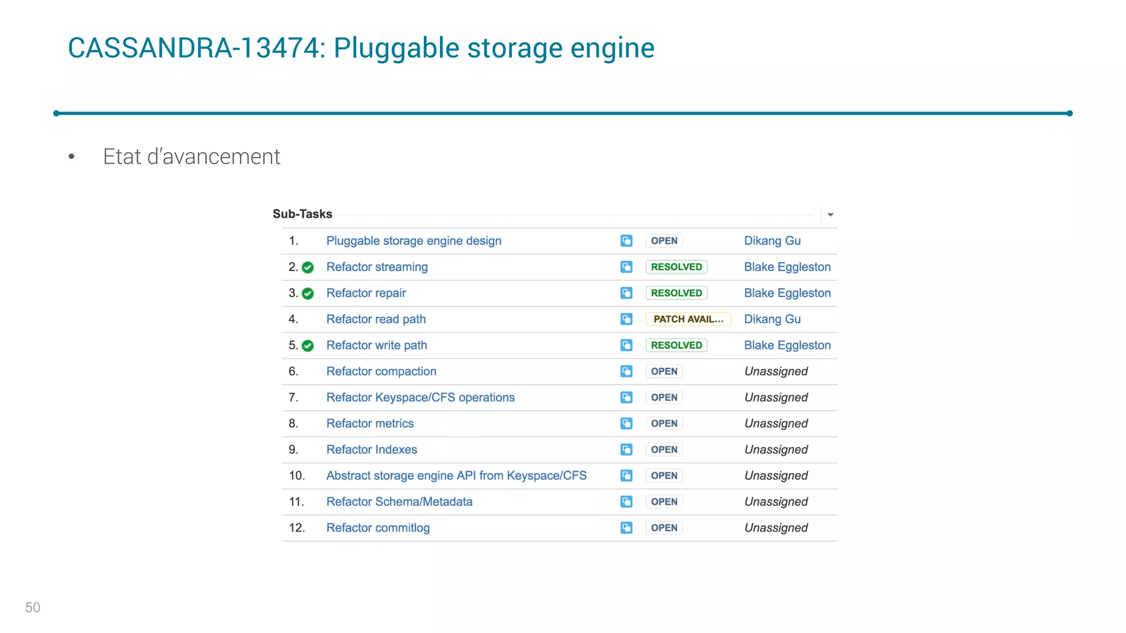Click sub-task icon in Refactor write path row
1126x633 pixels.
tap(626, 345)
